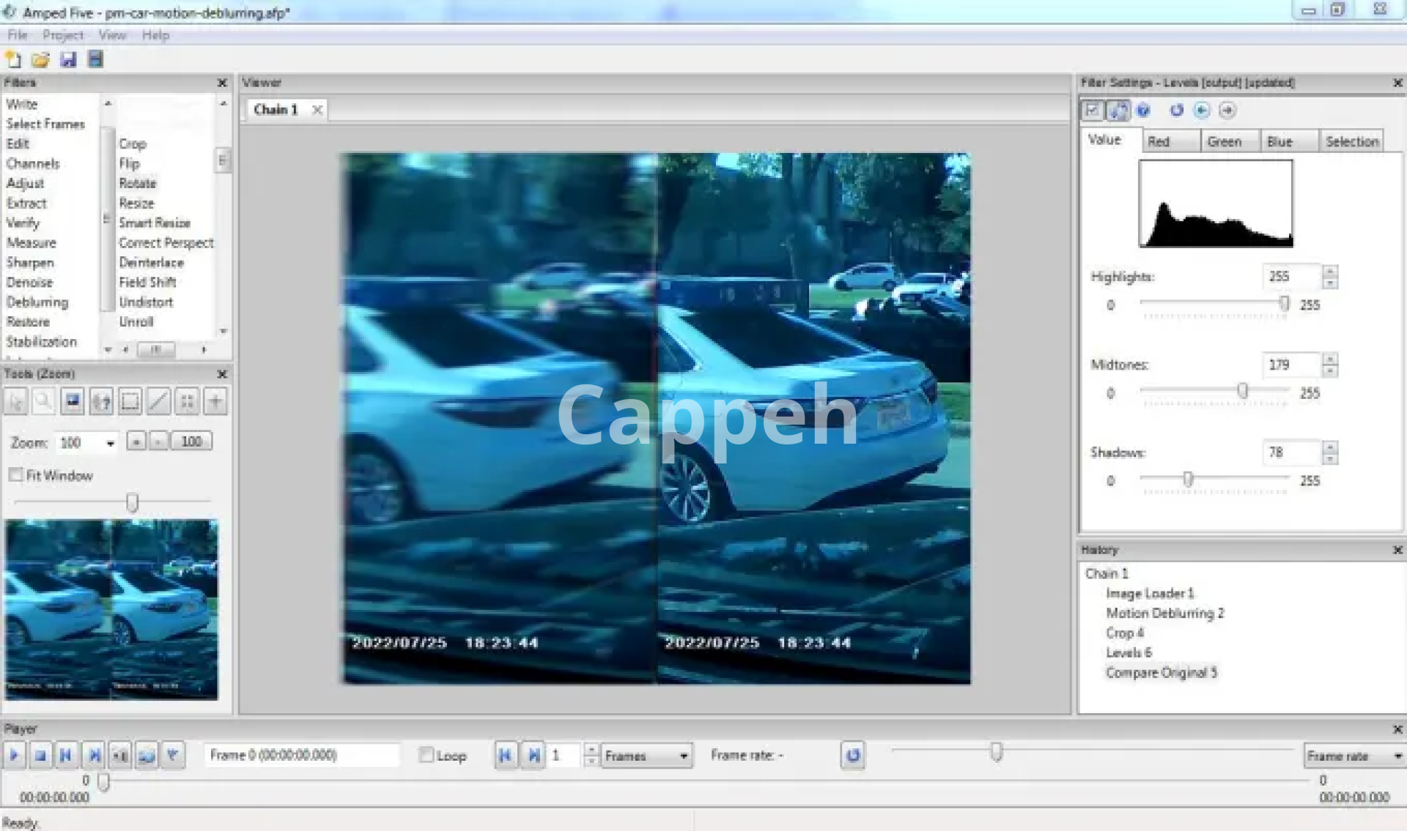Select the line measurement tool
Screen dimensions: 1407x831
click(158, 401)
